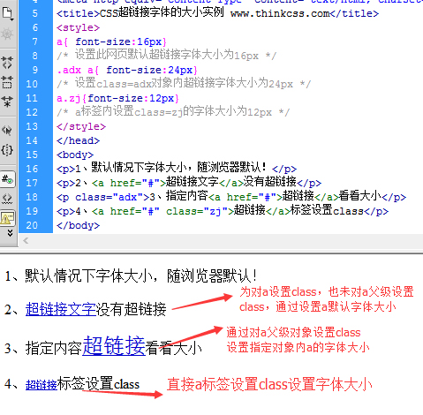
Task: Click the opening <style> tag in code
Action: pyautogui.click(x=78, y=27)
